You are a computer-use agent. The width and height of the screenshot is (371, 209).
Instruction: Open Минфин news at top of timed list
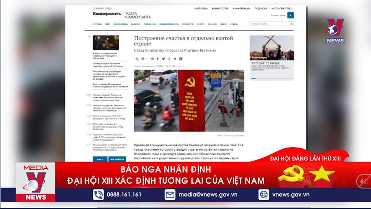click(x=108, y=98)
